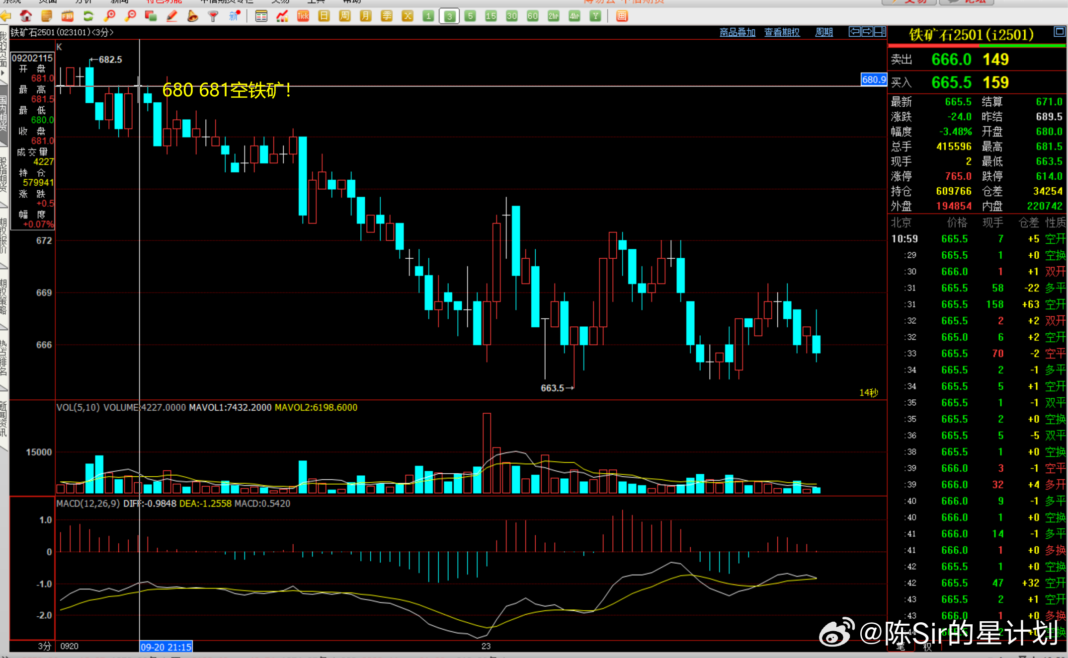Click the 幅度 value -3.48%

tap(955, 132)
